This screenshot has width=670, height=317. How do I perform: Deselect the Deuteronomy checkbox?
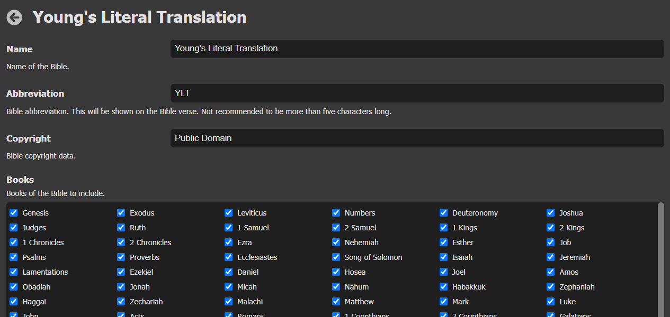click(444, 213)
